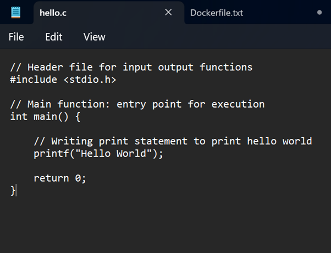This screenshot has height=253, width=331.
Task: Expand the View menu
Action: click(94, 37)
